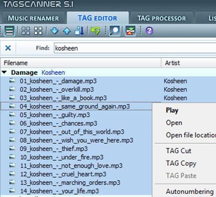This screenshot has height=197, width=216.
Task: Choose Open file location menu entry
Action: (191, 135)
